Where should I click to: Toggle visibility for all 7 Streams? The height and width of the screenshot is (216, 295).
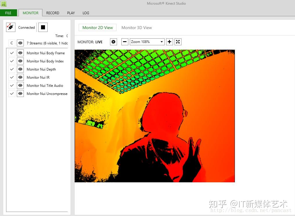pos(20,43)
